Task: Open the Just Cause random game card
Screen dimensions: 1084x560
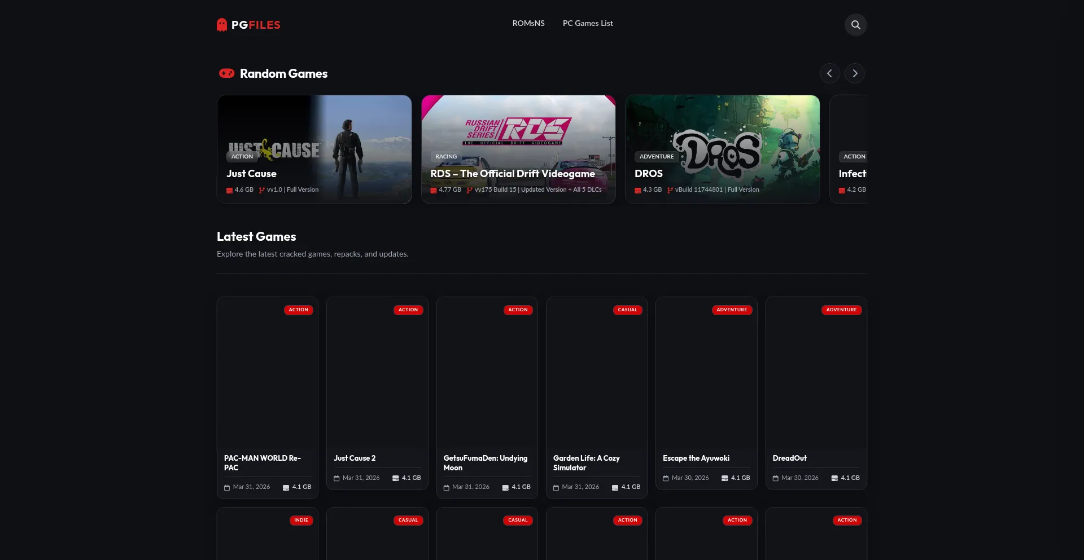Action: [314, 149]
